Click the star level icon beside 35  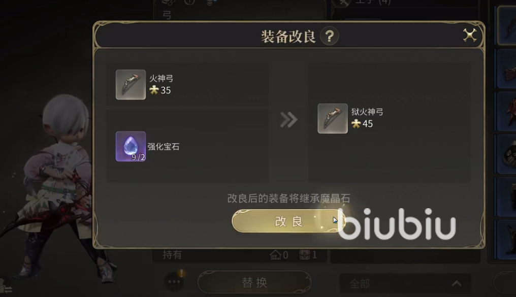(x=154, y=90)
